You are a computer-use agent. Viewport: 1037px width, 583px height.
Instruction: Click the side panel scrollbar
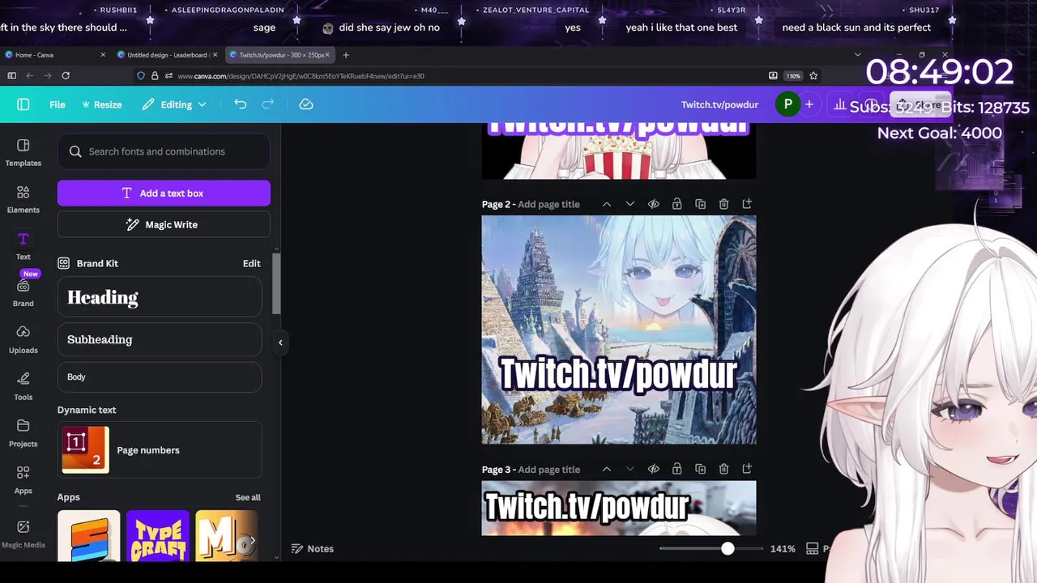point(276,283)
